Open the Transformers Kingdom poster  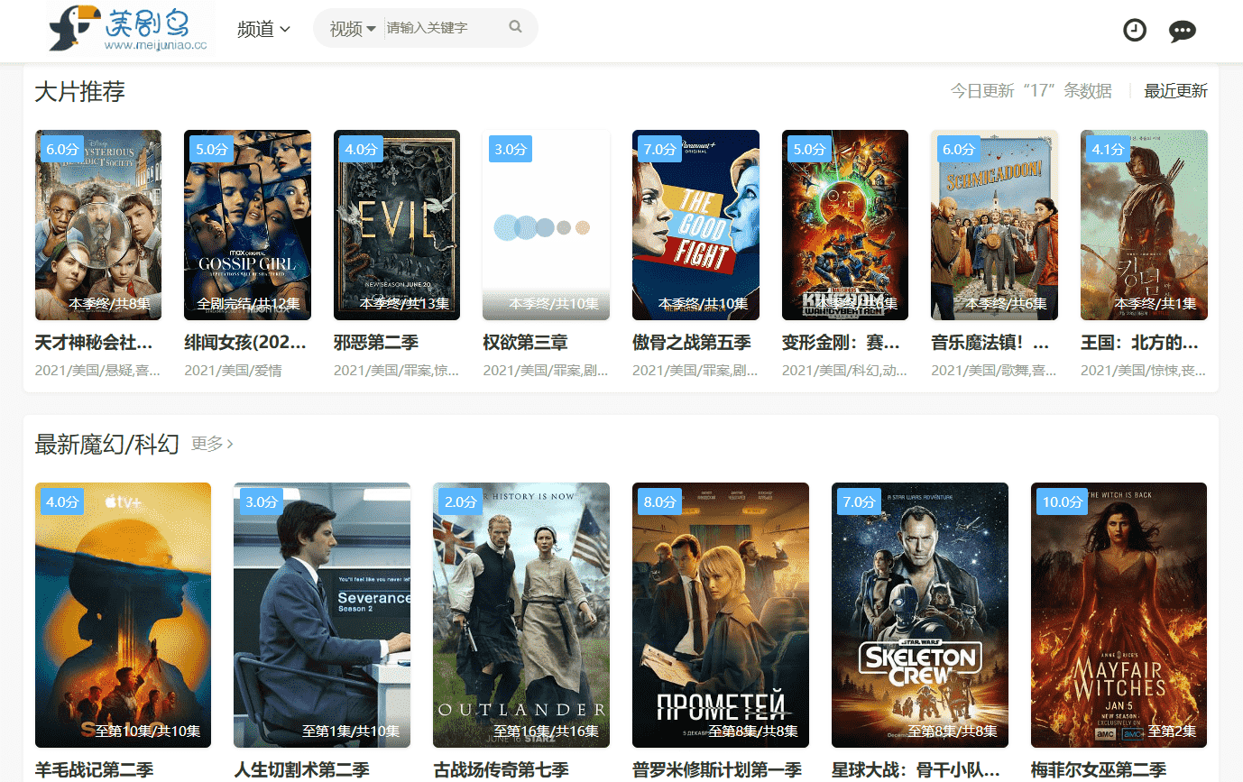(845, 225)
